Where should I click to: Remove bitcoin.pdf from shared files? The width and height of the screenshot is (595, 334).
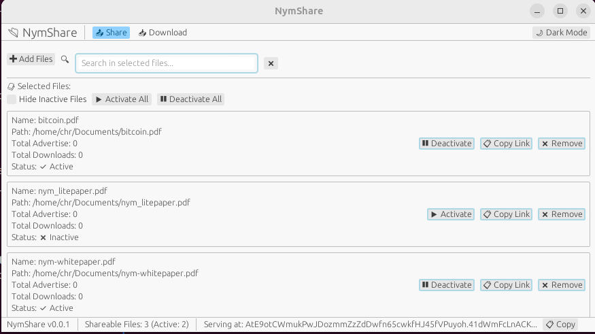[x=561, y=144]
